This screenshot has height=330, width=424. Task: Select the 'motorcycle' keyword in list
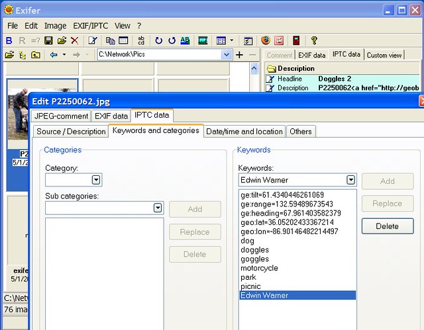click(259, 268)
